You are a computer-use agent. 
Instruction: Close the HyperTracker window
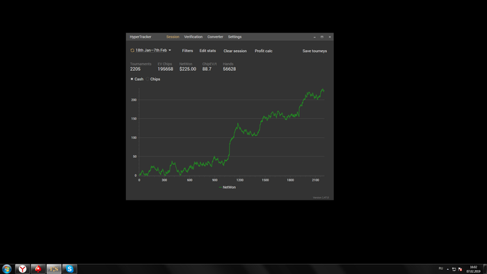(330, 37)
